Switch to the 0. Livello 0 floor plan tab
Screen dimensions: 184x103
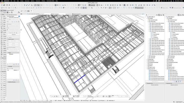(x=33, y=14)
